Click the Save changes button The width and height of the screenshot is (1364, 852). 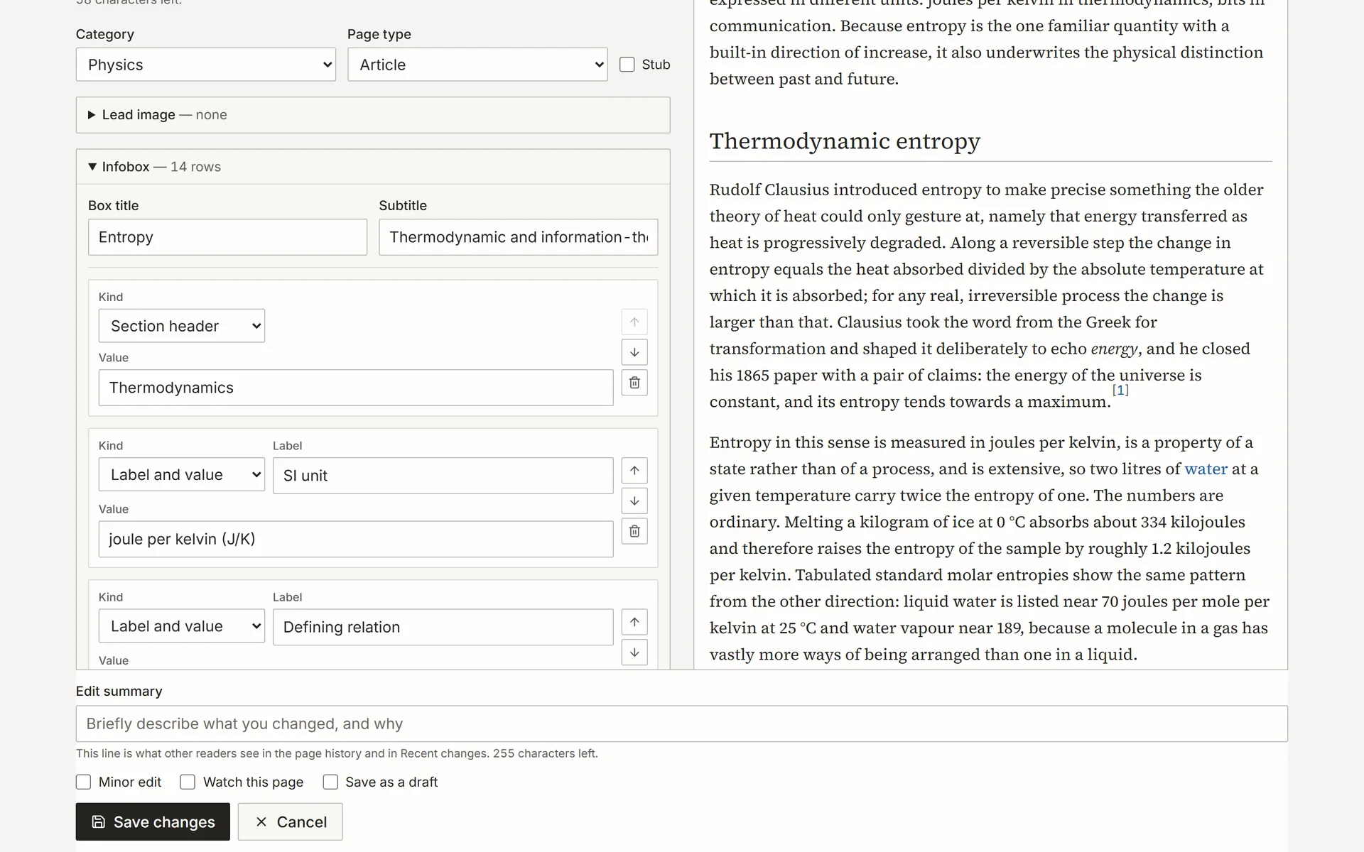coord(153,821)
